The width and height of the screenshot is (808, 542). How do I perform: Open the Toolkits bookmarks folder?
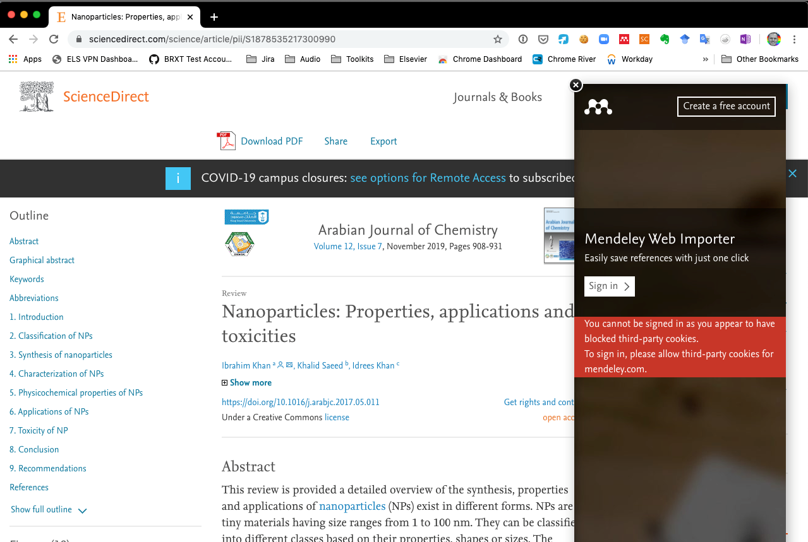tap(352, 59)
